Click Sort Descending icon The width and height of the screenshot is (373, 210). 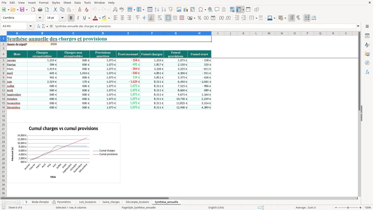(x=164, y=10)
